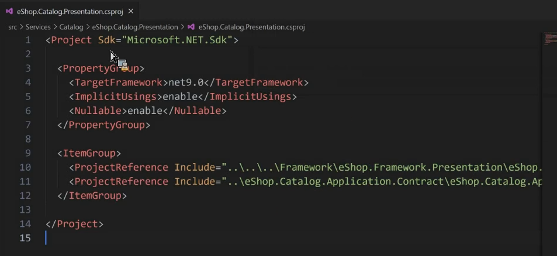Click the Nullable enable element
Screen dimensions: 557x256
click(148, 111)
